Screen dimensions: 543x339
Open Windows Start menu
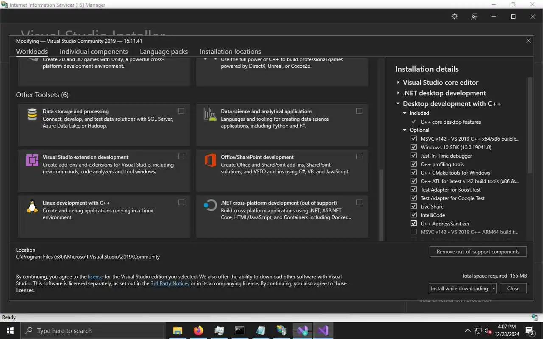(x=10, y=331)
